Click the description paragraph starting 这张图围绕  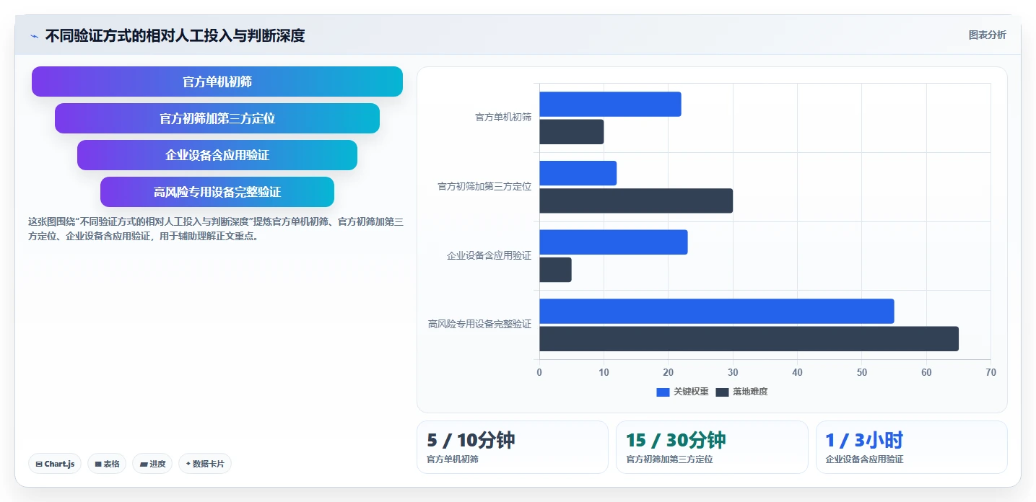[215, 229]
